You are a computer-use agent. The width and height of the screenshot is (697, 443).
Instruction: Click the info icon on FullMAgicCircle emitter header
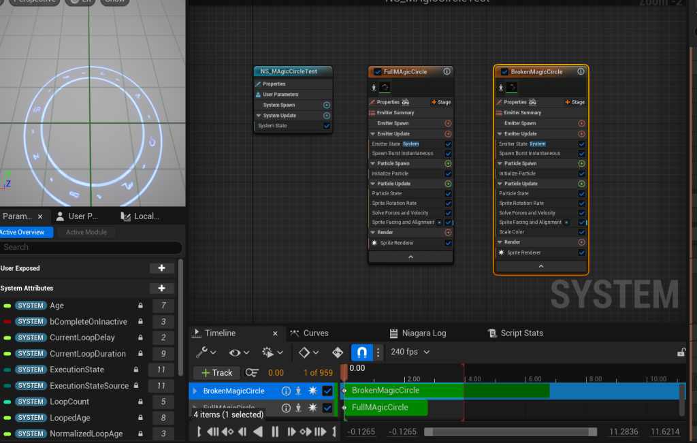click(x=447, y=71)
